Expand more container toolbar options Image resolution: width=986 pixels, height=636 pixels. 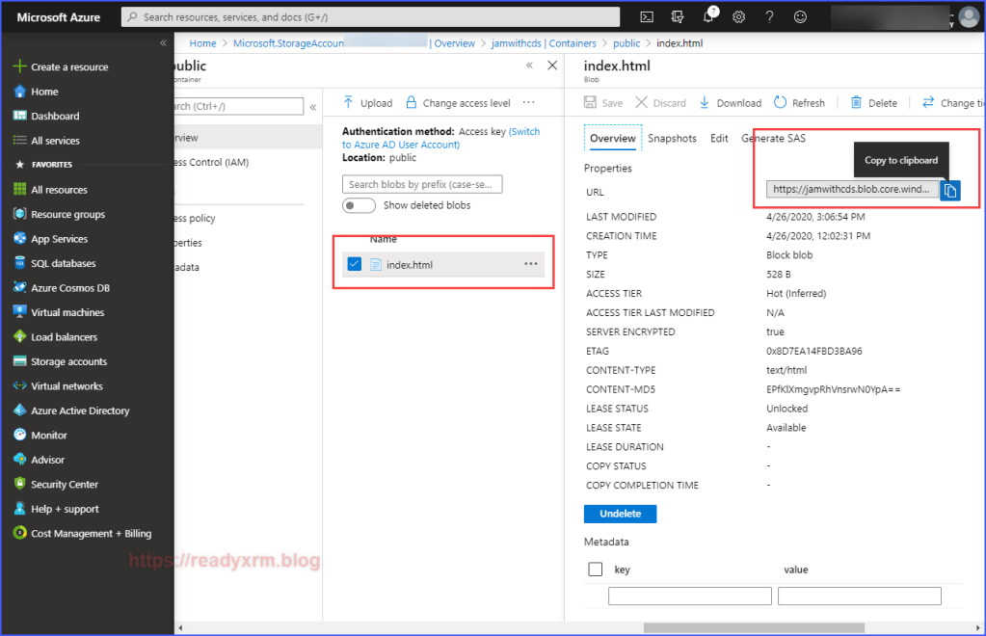pos(528,103)
